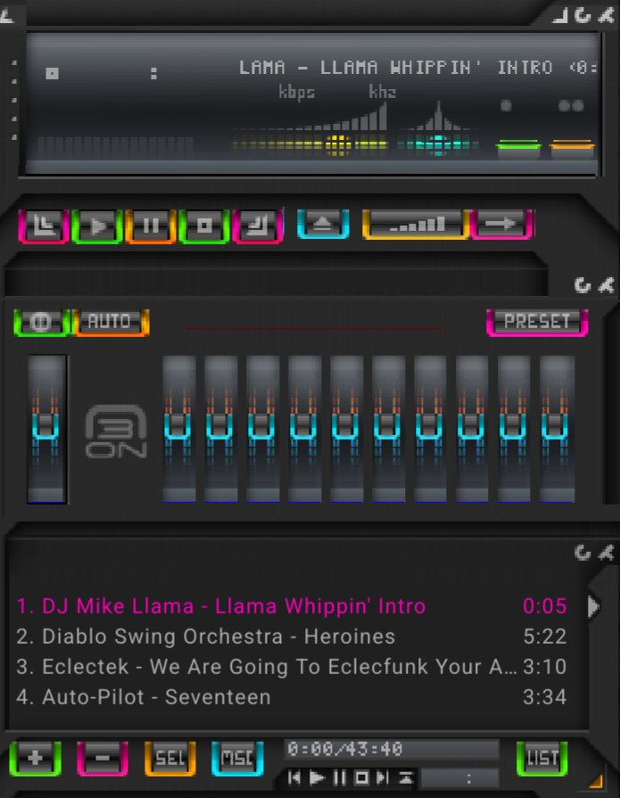Click the playlist mini previous track button
The image size is (620, 798).
294,777
